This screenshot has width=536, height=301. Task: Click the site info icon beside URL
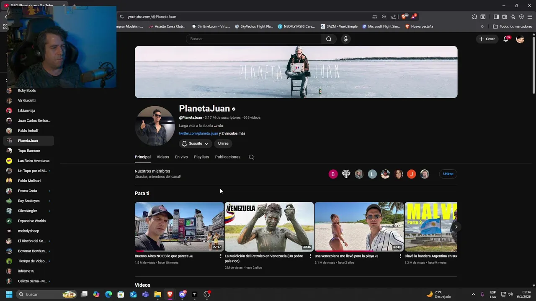point(121,17)
